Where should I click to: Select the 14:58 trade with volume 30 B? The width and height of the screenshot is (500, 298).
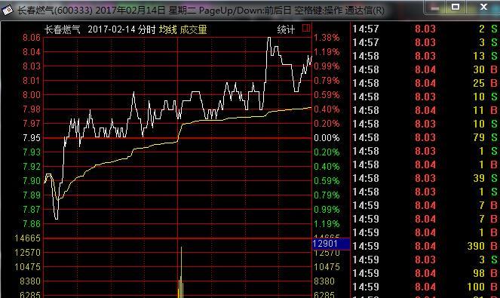tap(425, 69)
